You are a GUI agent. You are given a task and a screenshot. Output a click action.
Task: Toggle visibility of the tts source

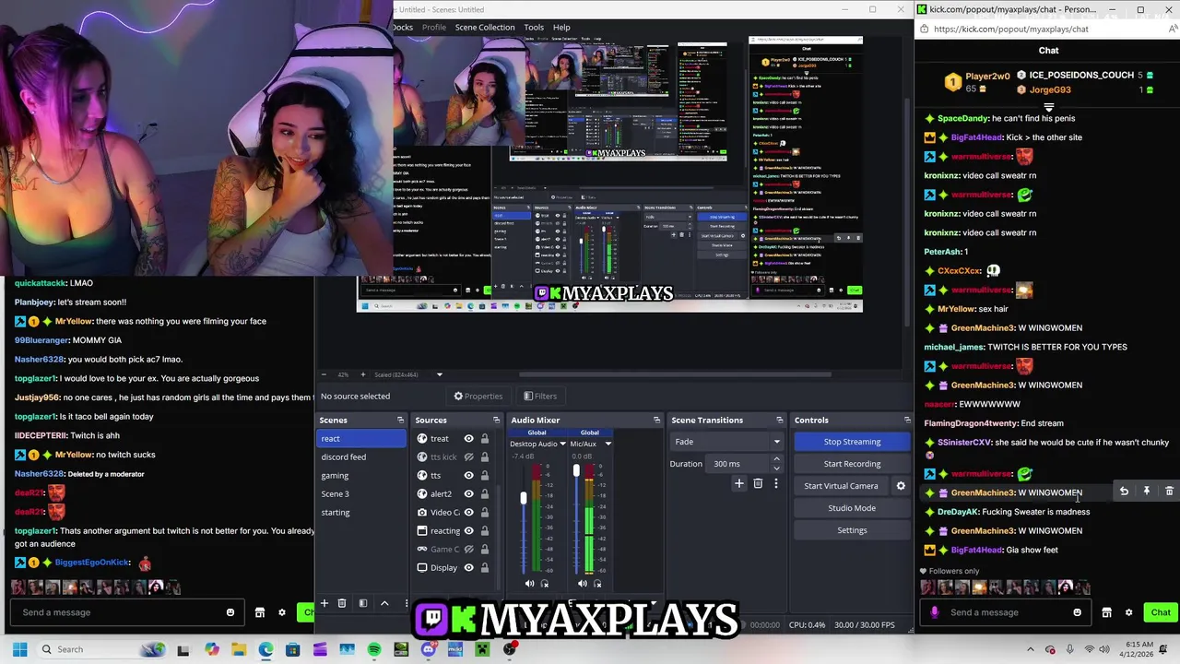[x=468, y=476]
